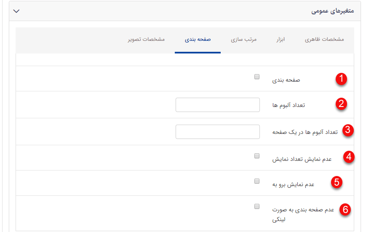Check the عدم نمایش برو به box
374x232 pixels.
257,181
